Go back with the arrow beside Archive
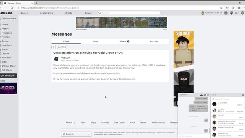245x138 pixels. coord(54,47)
